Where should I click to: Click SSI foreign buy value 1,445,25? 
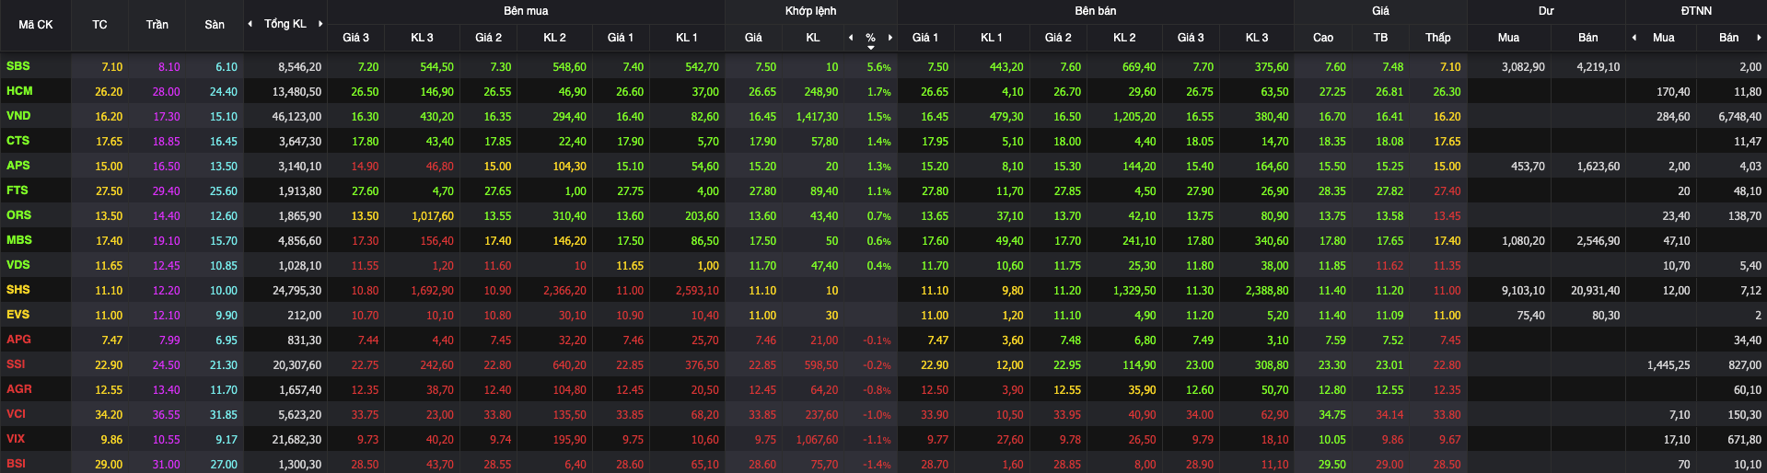[x=1668, y=365]
